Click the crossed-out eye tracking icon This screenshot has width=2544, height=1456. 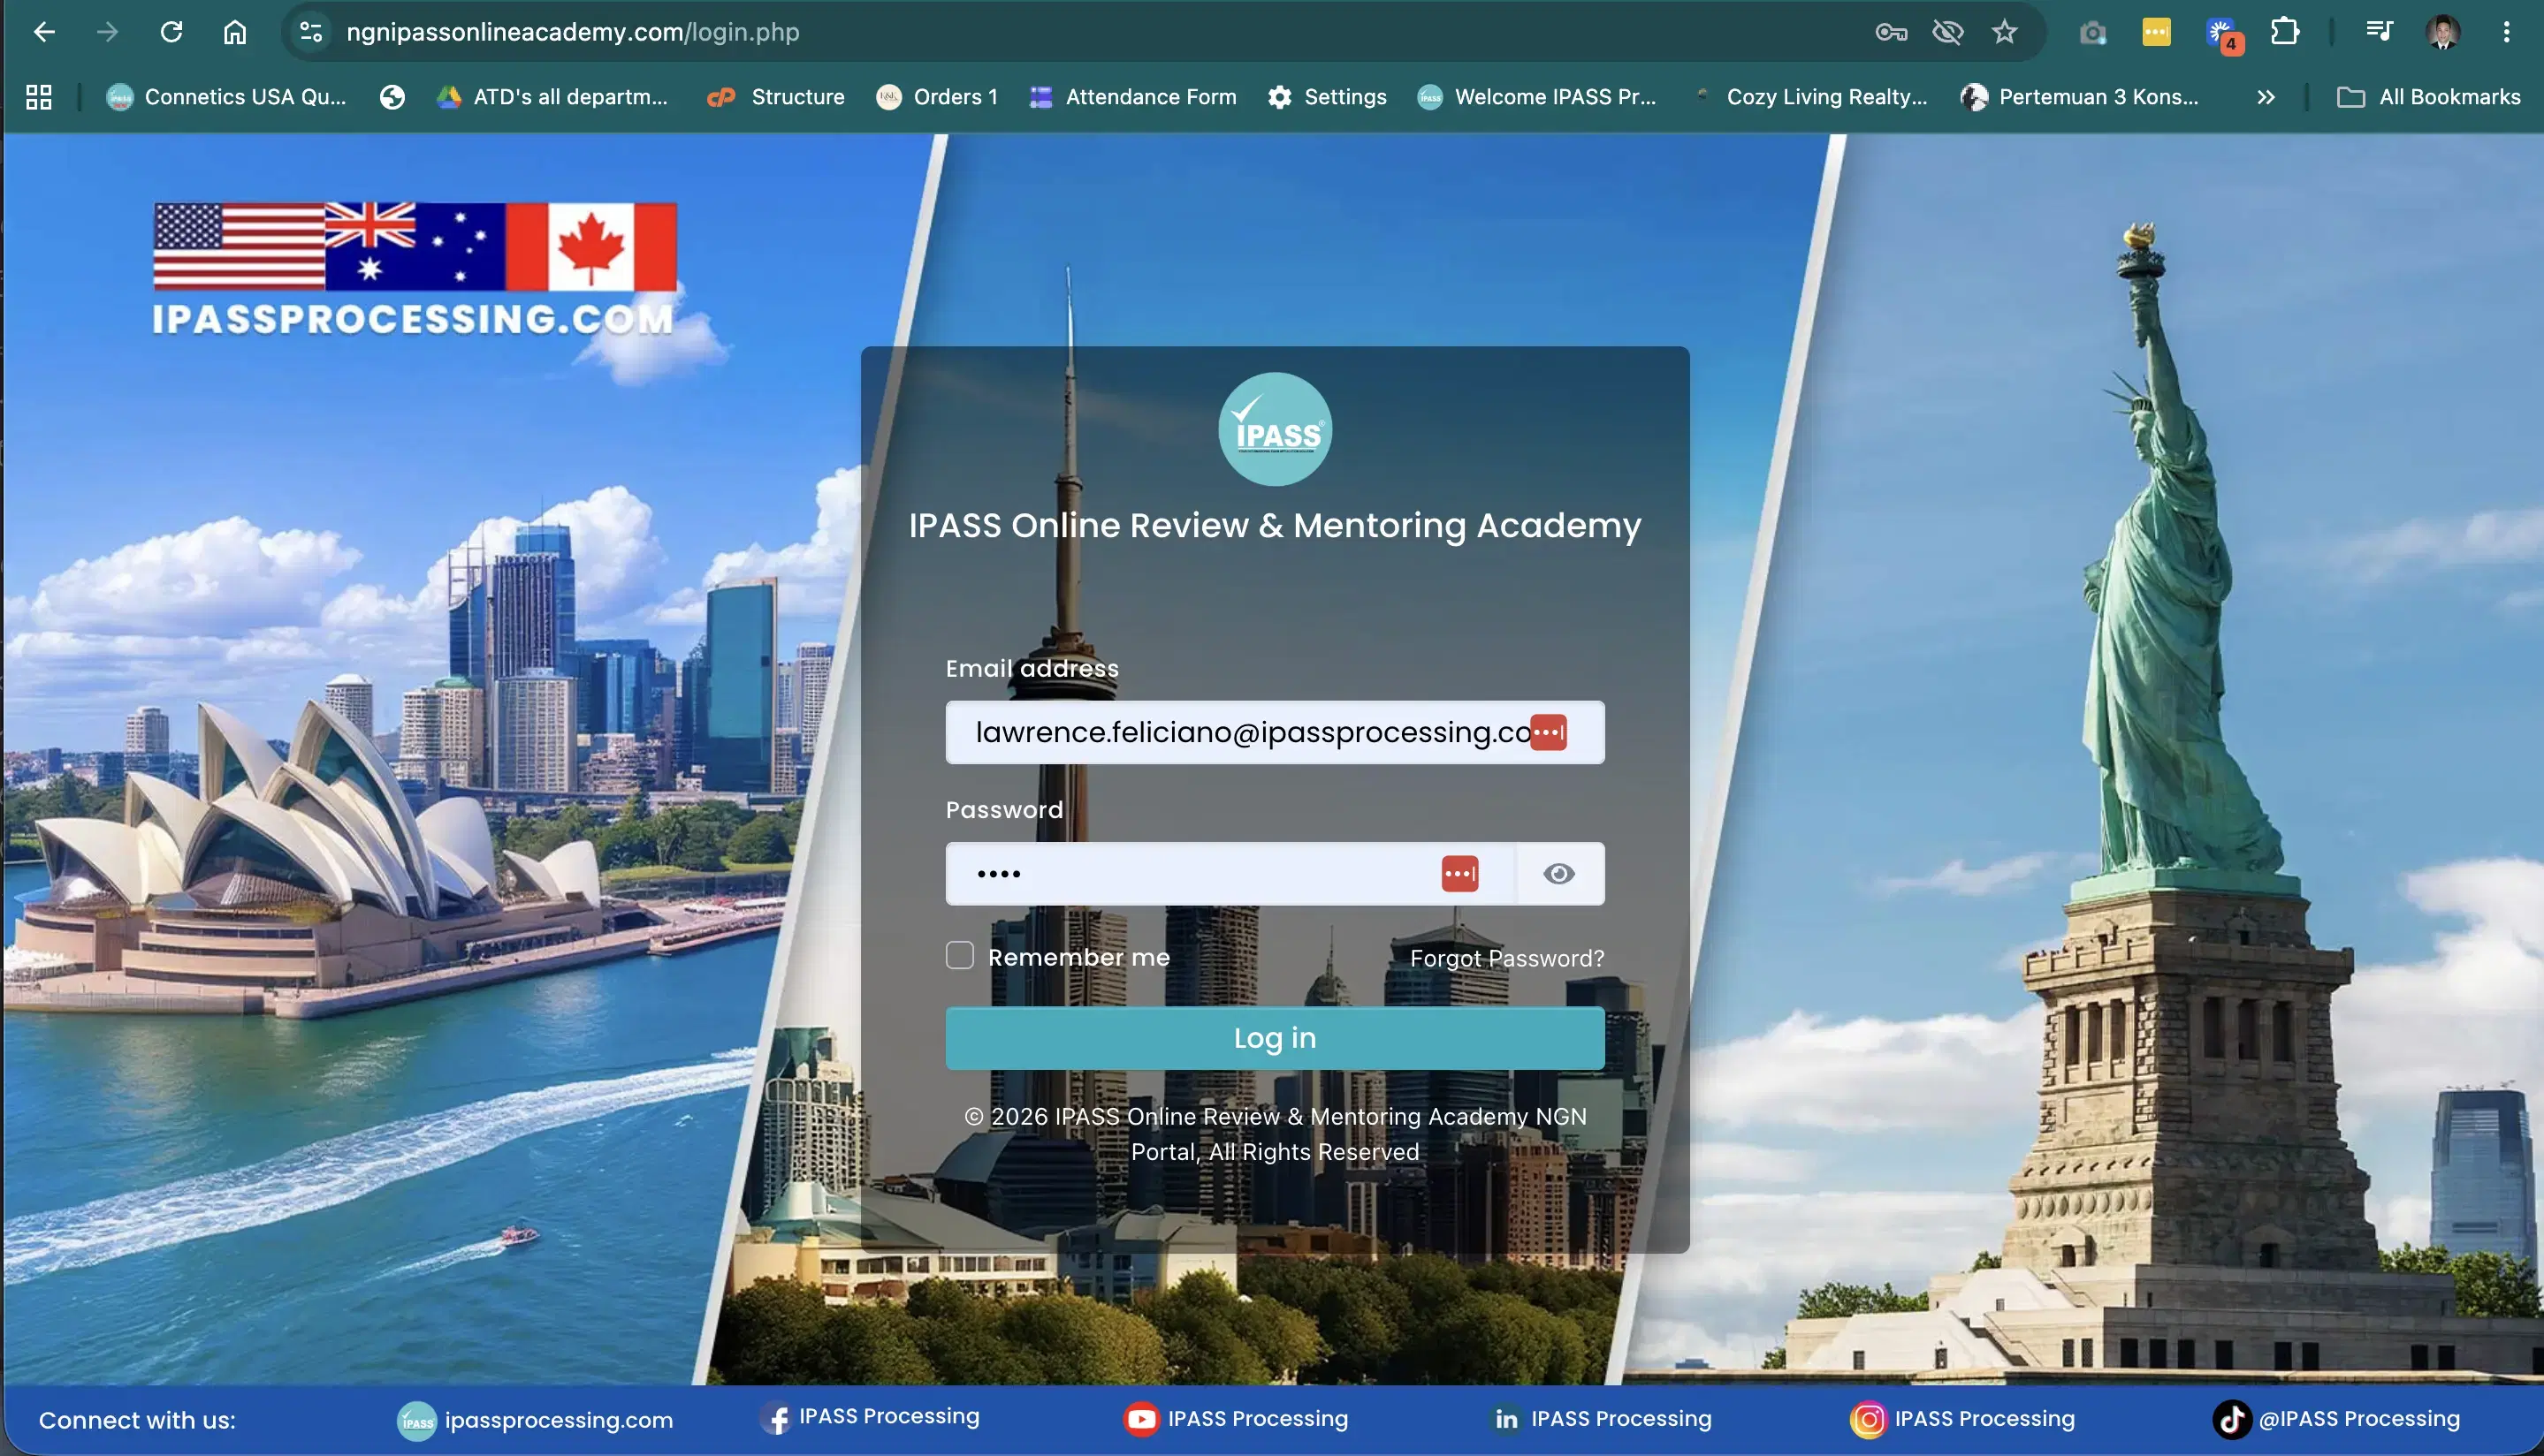(x=1947, y=32)
